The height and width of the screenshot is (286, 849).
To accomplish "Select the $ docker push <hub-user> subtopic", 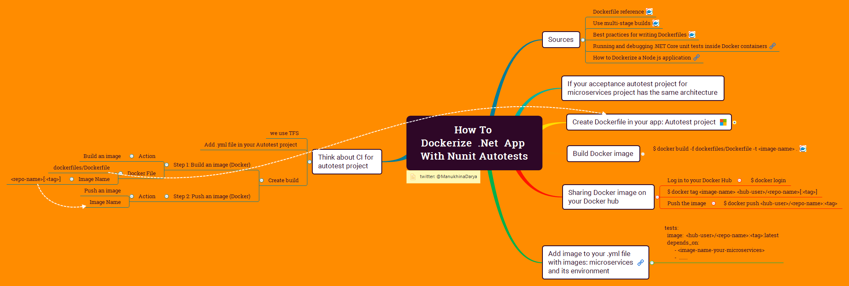I will [x=780, y=204].
